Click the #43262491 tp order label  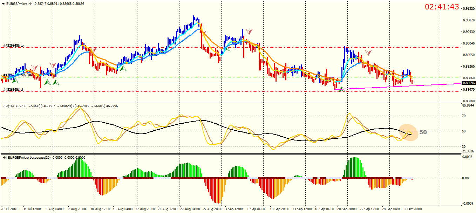point(13,46)
